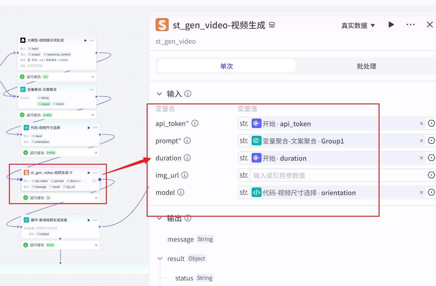Open the info tooltip icon beside duration
This screenshot has width=436, height=286.
[x=187, y=158]
